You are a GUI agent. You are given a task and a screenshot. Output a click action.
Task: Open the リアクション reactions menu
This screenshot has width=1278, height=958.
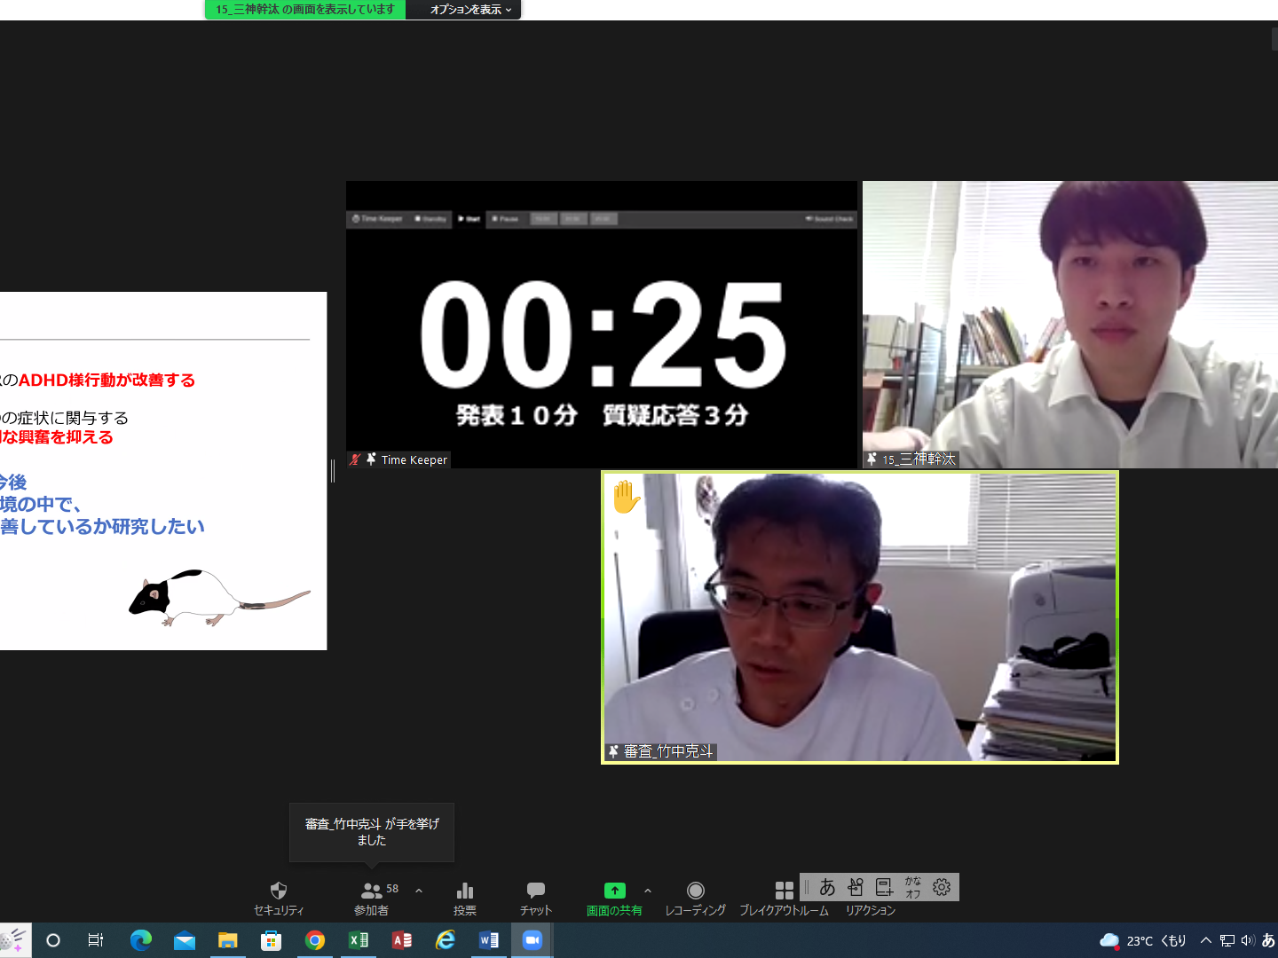pyautogui.click(x=870, y=910)
